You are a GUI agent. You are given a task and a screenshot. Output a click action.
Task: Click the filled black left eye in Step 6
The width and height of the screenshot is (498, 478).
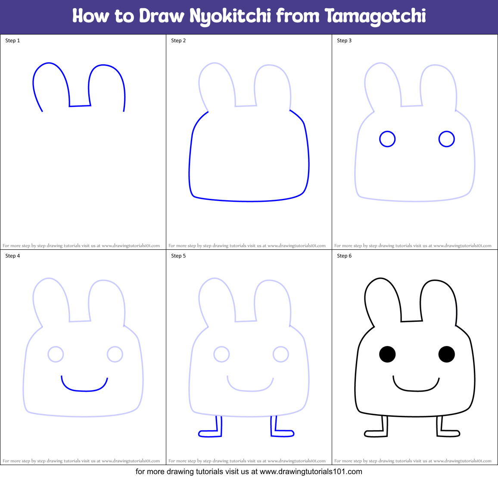(387, 355)
